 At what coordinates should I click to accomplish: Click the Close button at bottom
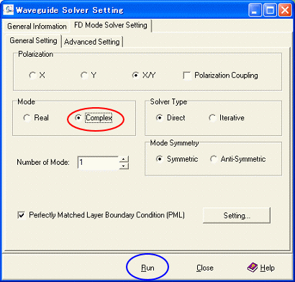point(205,268)
